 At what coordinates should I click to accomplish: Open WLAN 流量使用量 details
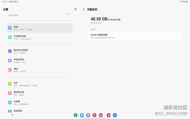[135, 36]
